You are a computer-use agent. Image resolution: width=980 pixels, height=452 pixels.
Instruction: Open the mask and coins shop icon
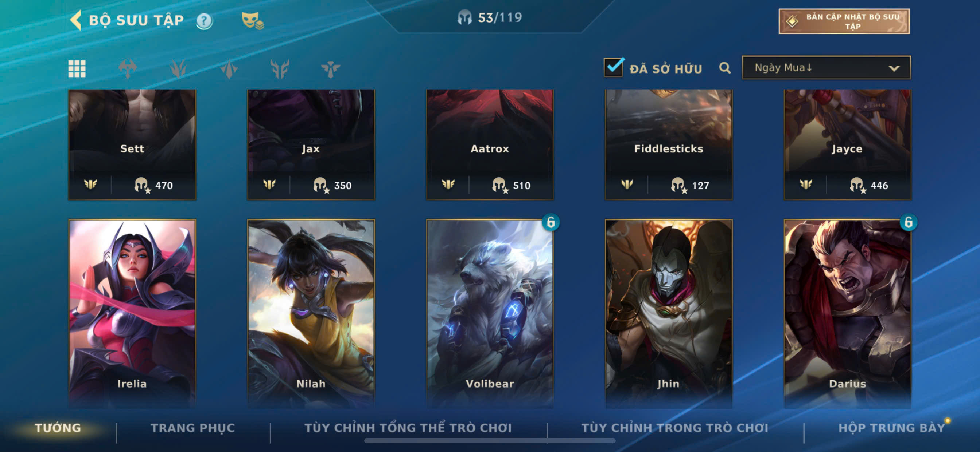coord(253,20)
